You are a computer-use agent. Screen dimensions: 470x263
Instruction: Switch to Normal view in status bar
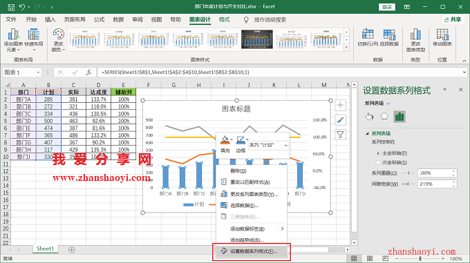pyautogui.click(x=354, y=258)
